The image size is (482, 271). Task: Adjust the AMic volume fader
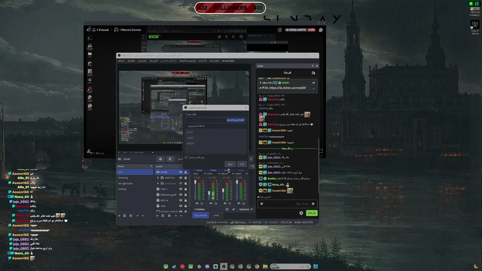pyautogui.click(x=195, y=182)
